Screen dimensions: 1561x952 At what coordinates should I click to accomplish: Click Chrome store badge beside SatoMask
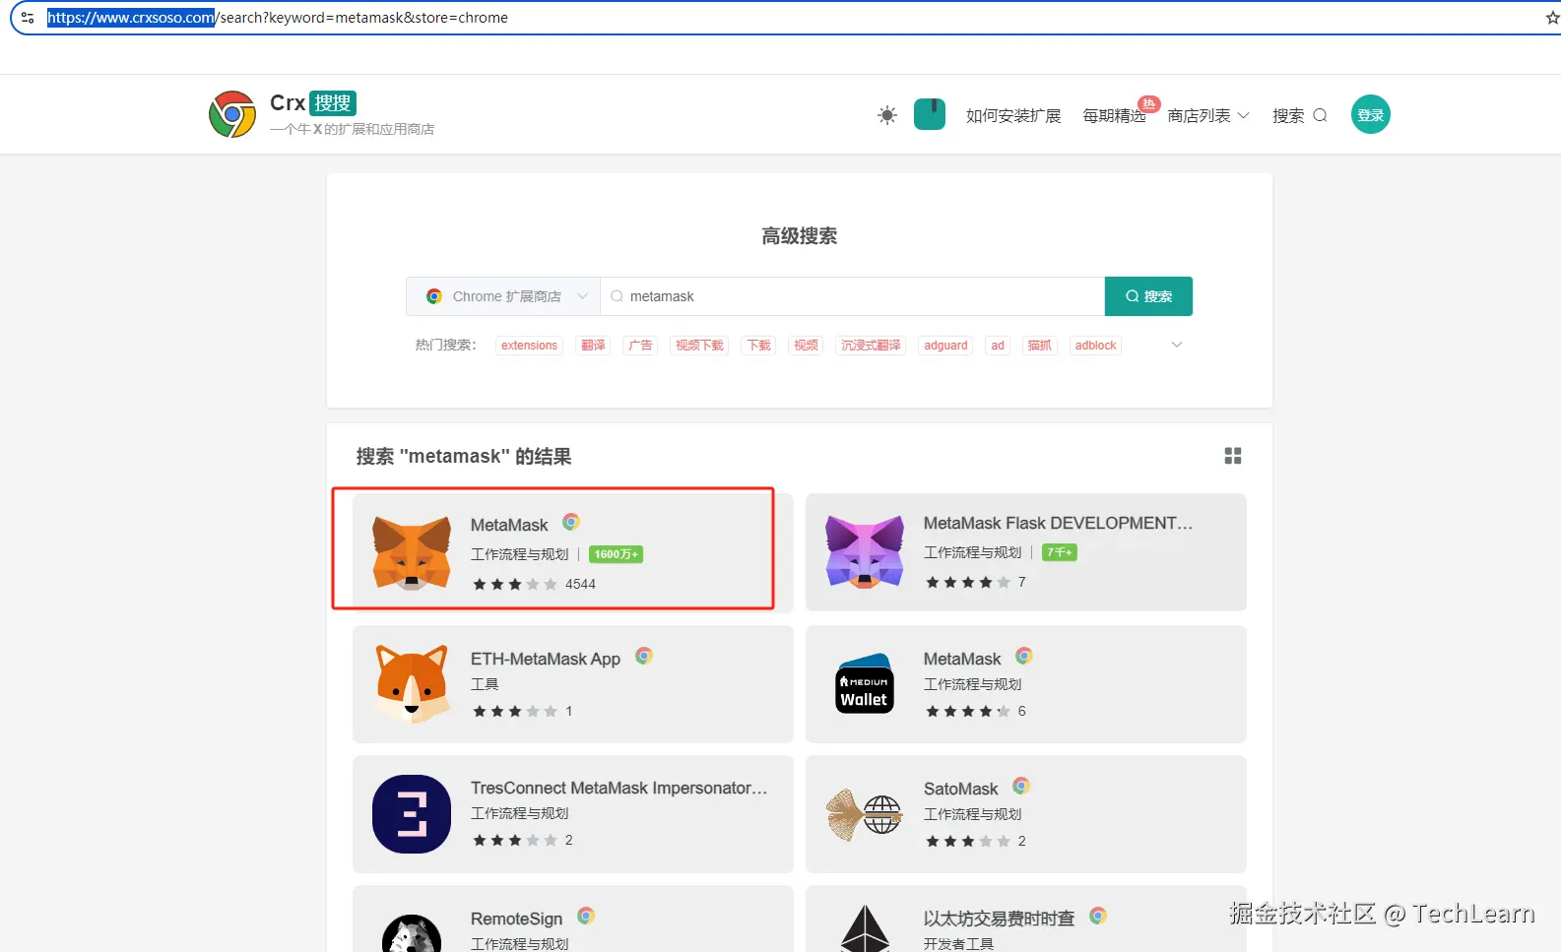(1021, 786)
